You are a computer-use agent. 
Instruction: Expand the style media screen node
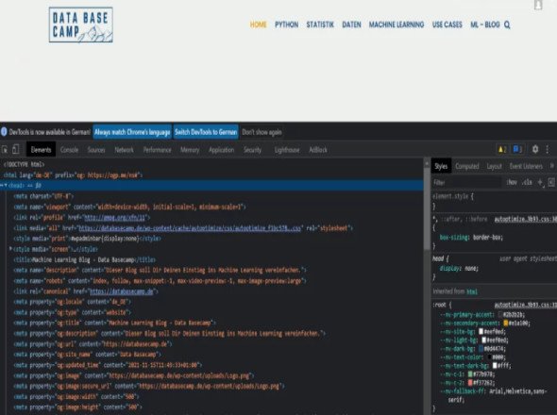click(x=10, y=249)
